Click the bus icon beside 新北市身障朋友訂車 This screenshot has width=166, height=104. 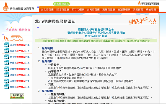click(x=7, y=63)
